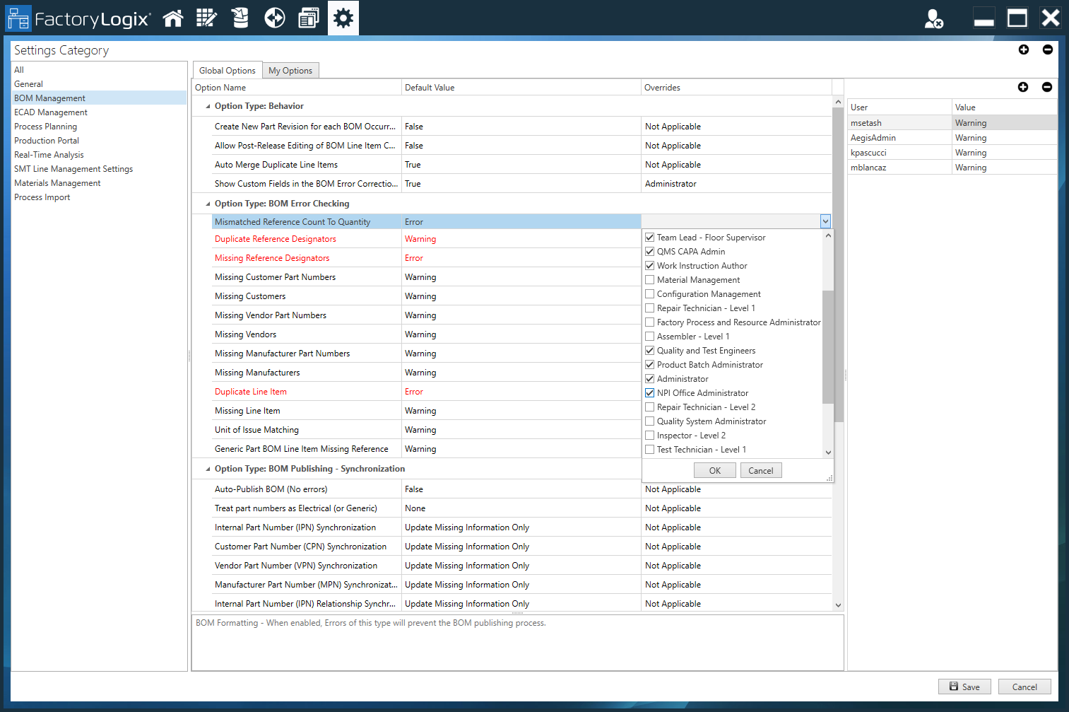Open the FactoryLogix home screen icon
The image size is (1069, 712).
click(173, 18)
